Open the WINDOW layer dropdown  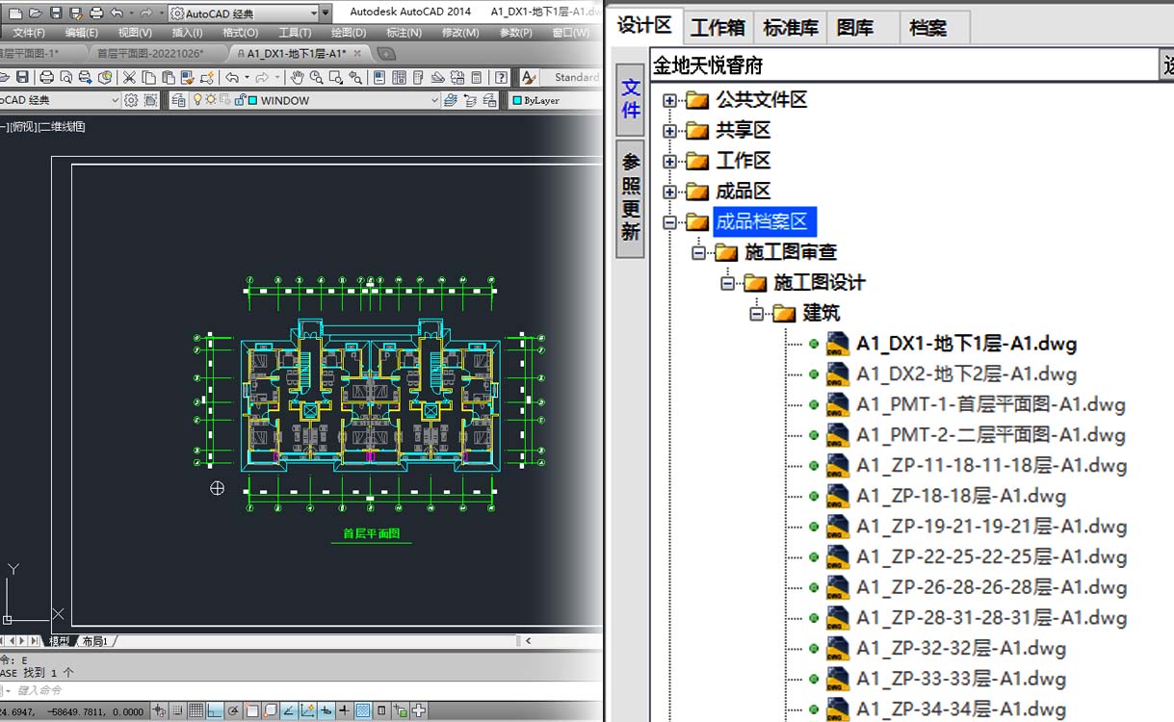pos(433,100)
